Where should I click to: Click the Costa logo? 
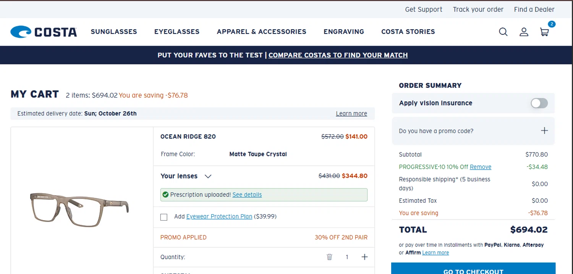click(x=44, y=32)
